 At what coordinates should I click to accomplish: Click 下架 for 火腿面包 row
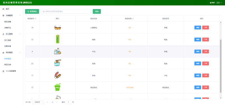206,28
